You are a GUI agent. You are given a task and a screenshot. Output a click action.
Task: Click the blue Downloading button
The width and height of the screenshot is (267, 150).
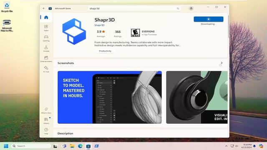[x=209, y=19]
